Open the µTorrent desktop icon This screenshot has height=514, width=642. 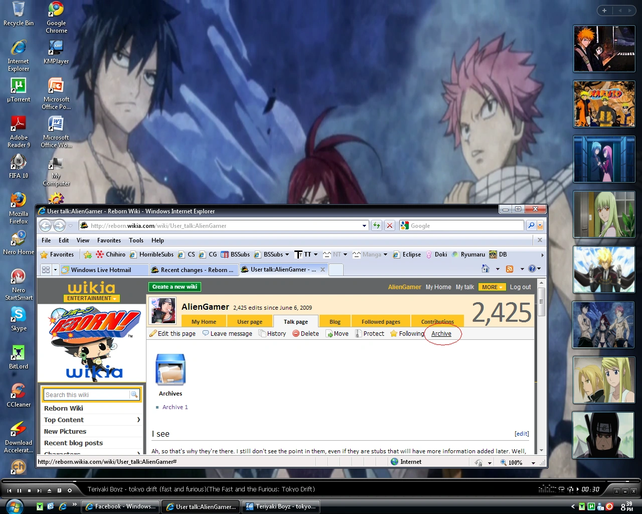tap(19, 90)
